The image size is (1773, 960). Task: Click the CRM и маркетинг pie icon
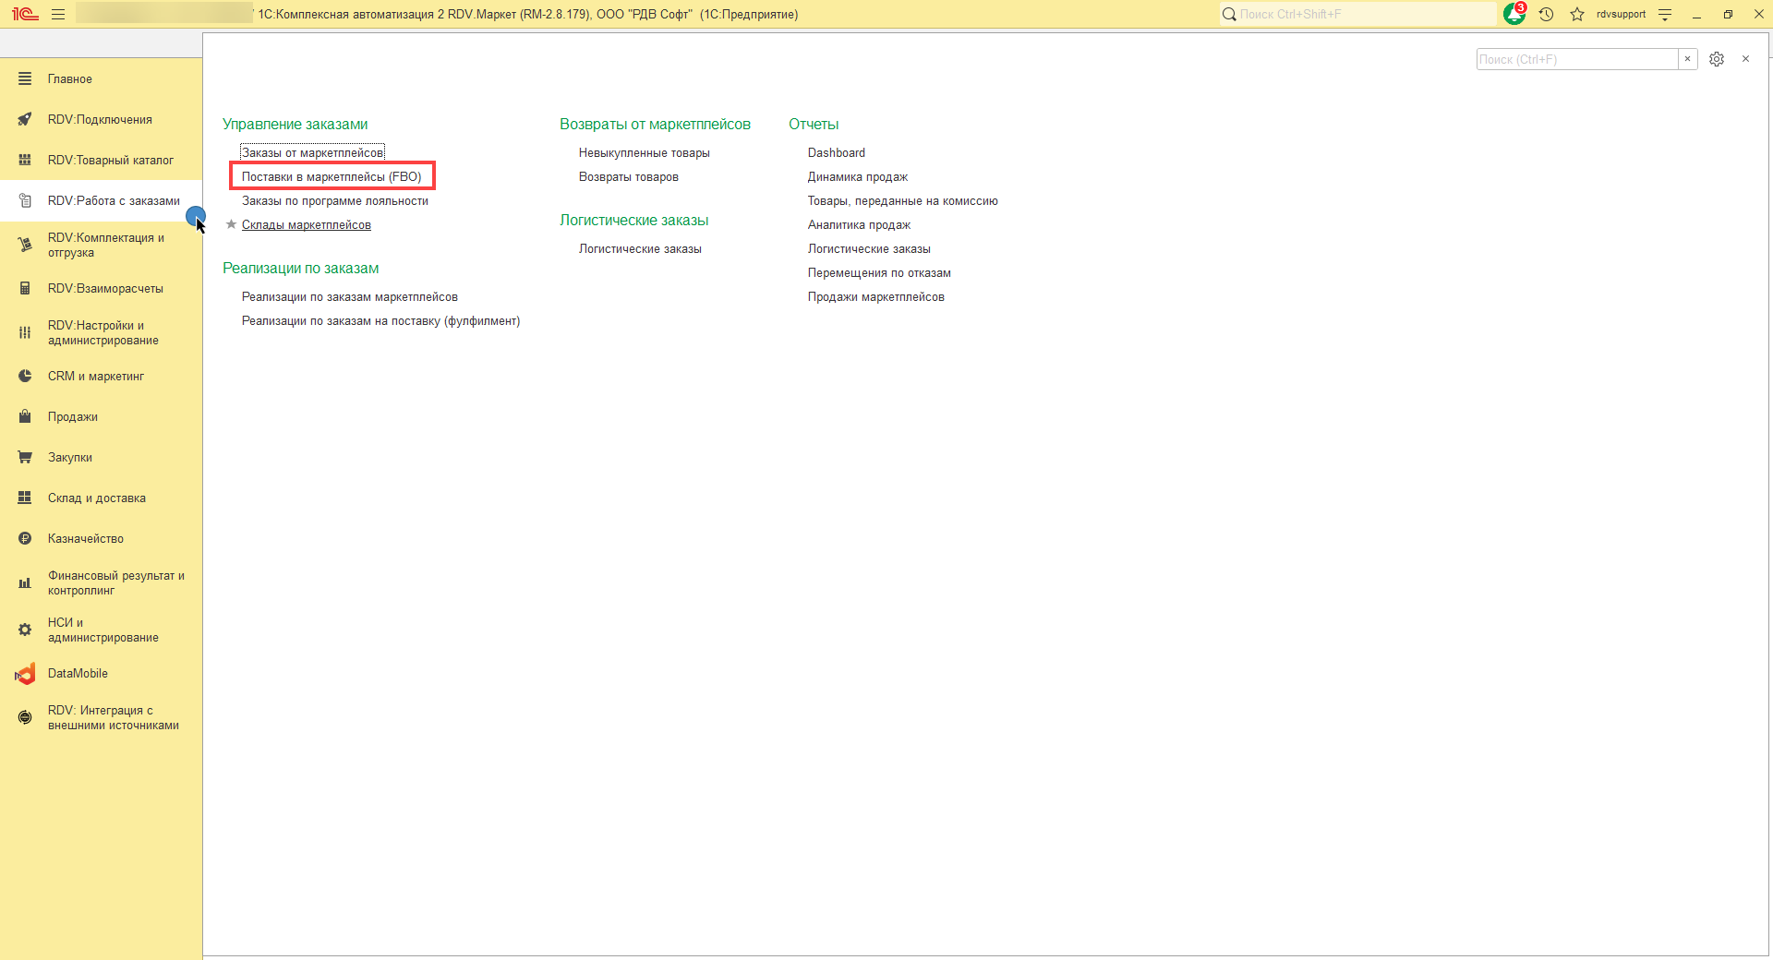click(x=25, y=377)
